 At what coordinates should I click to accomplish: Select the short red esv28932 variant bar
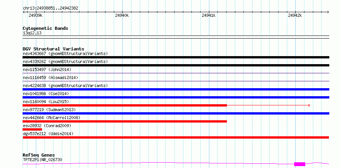(32, 129)
